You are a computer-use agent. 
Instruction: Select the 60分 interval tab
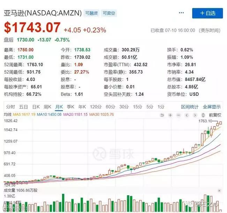tap(110, 107)
